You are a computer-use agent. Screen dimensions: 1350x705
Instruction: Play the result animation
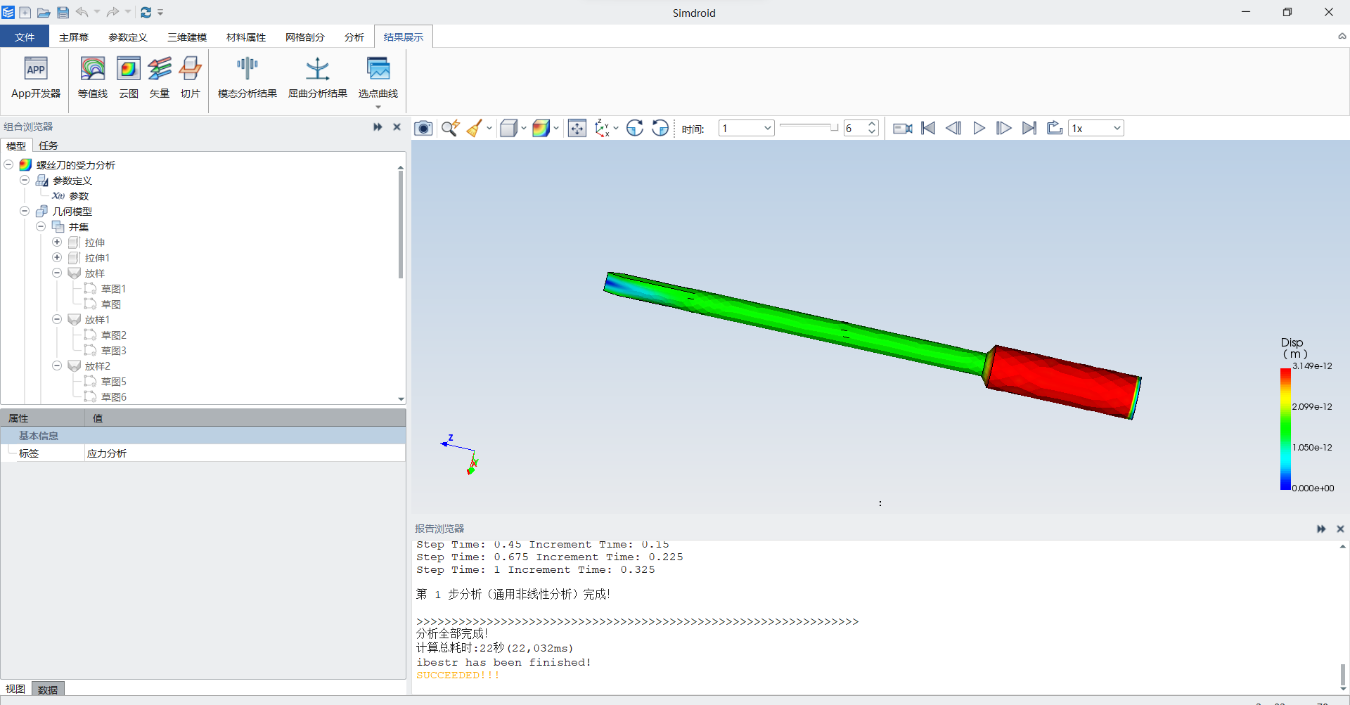click(x=979, y=128)
